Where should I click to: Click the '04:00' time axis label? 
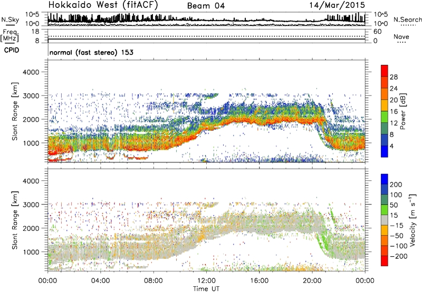point(100,281)
